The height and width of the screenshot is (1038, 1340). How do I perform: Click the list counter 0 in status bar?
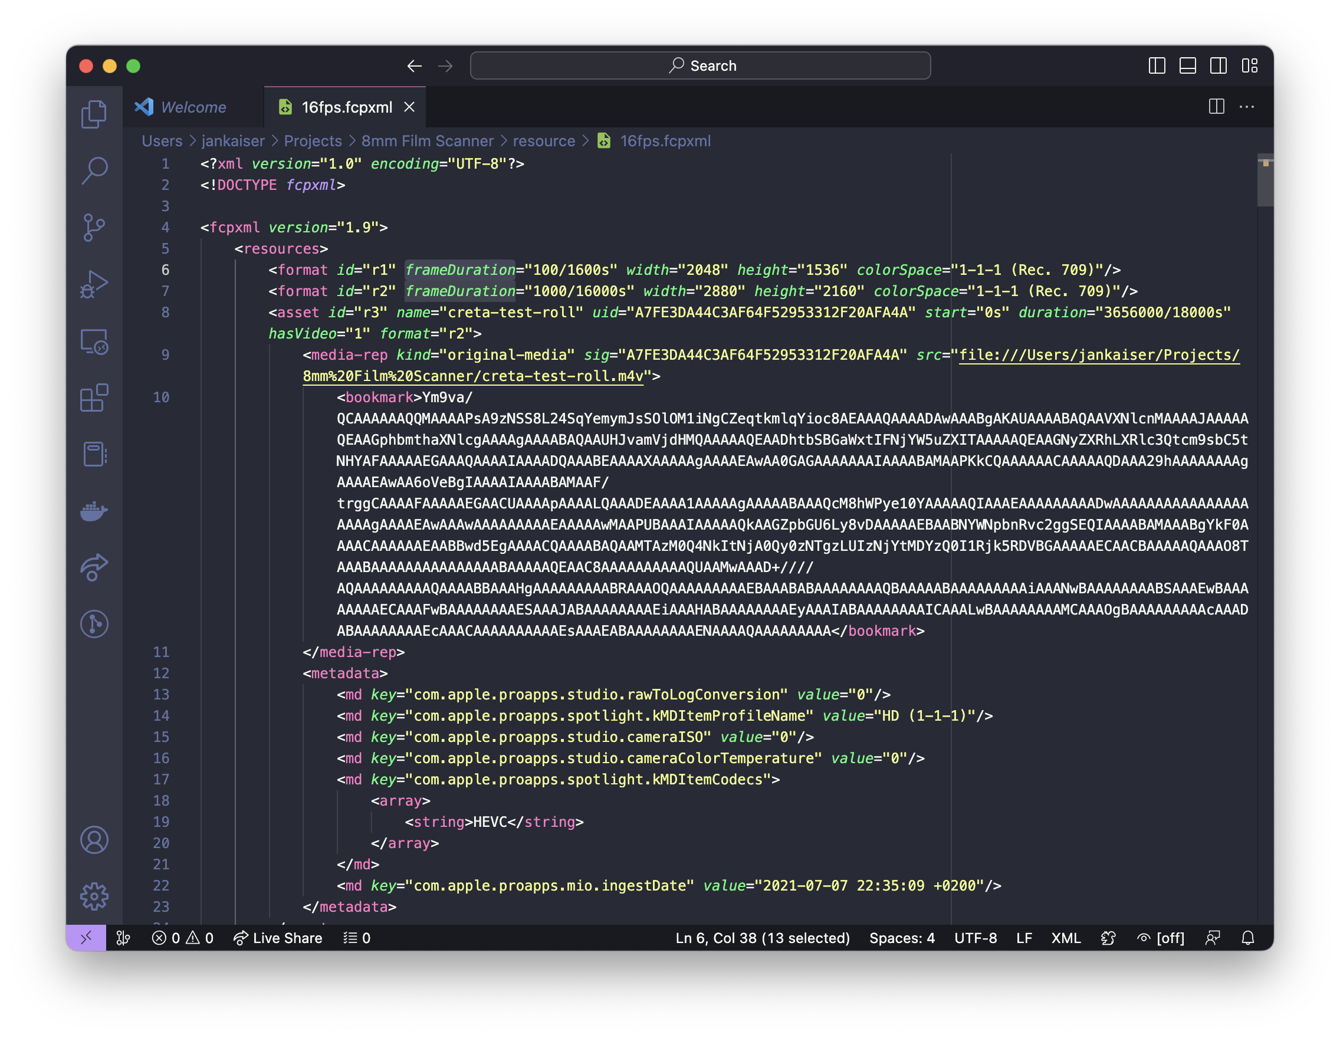357,938
